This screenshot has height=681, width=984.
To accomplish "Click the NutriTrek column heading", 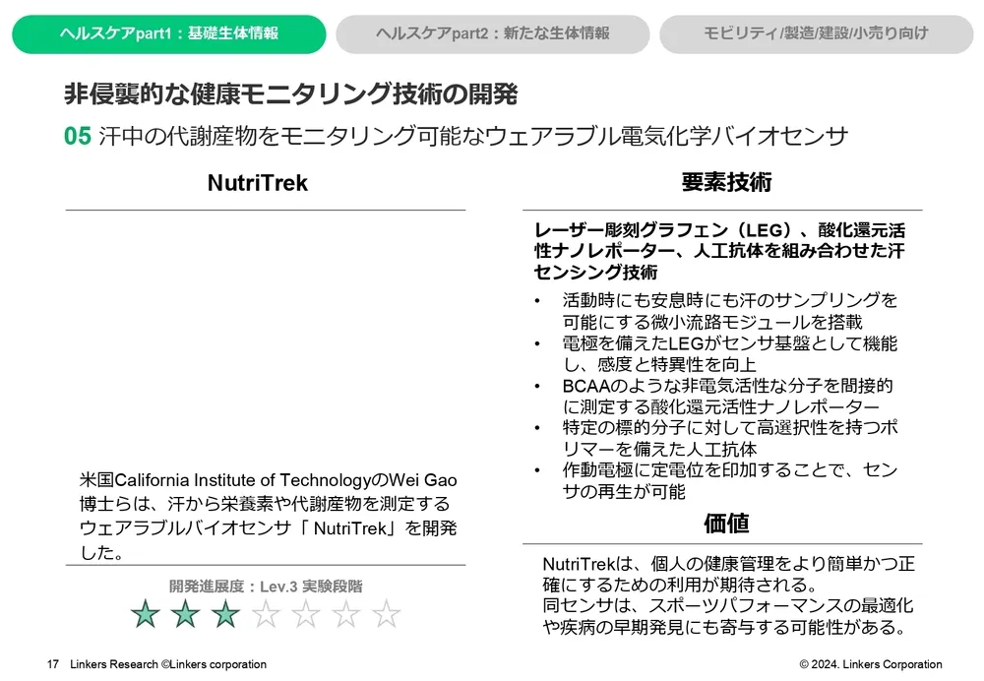I will pyautogui.click(x=258, y=183).
